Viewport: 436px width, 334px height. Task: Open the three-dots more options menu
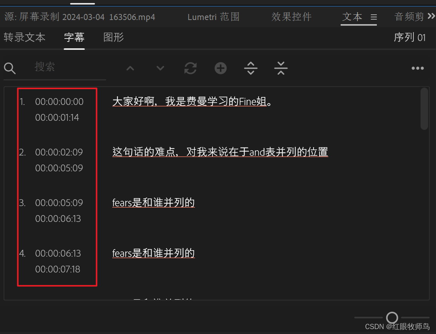pos(418,68)
